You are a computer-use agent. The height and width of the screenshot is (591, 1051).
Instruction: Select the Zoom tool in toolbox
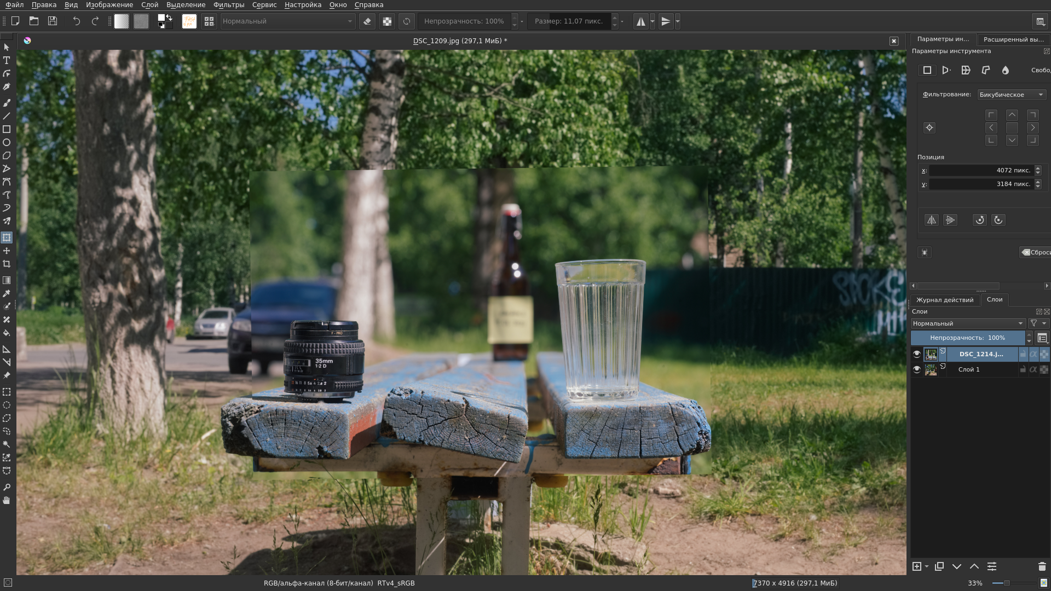tap(7, 487)
